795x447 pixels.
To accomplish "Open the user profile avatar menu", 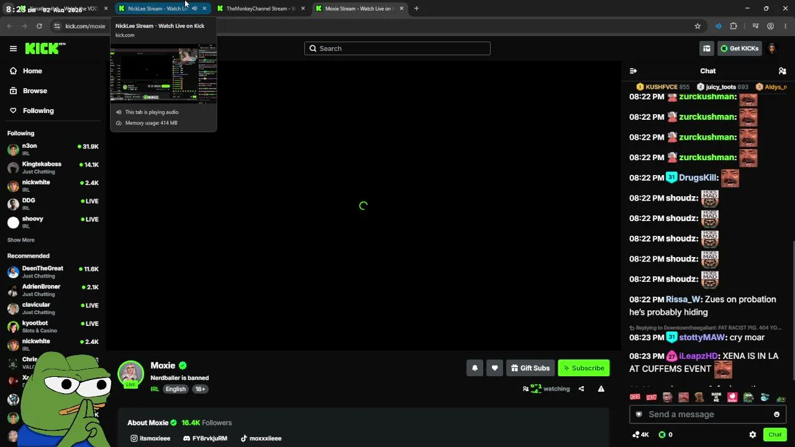I will [772, 48].
